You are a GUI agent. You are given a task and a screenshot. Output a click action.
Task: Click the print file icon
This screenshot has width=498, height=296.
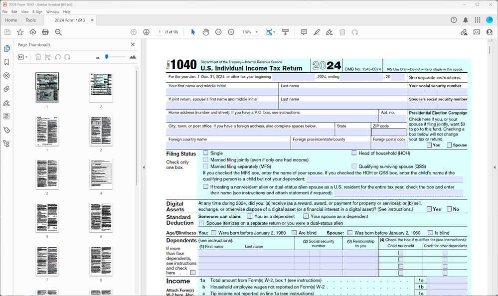pyautogui.click(x=45, y=32)
